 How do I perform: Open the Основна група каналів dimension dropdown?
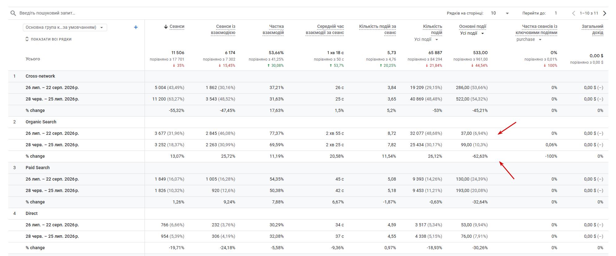coord(65,27)
